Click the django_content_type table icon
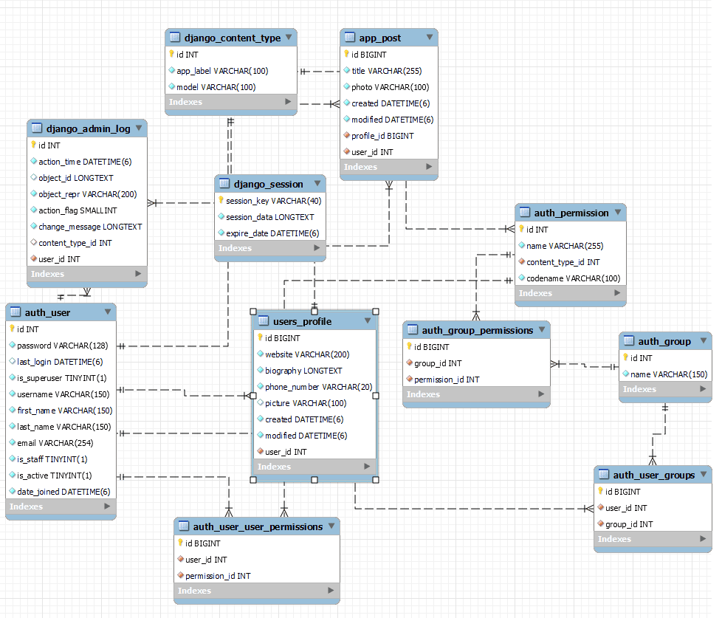 point(175,38)
